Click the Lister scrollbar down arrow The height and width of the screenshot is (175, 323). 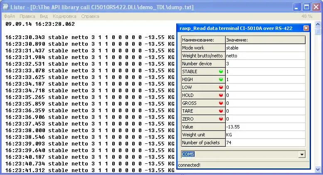(x=318, y=170)
